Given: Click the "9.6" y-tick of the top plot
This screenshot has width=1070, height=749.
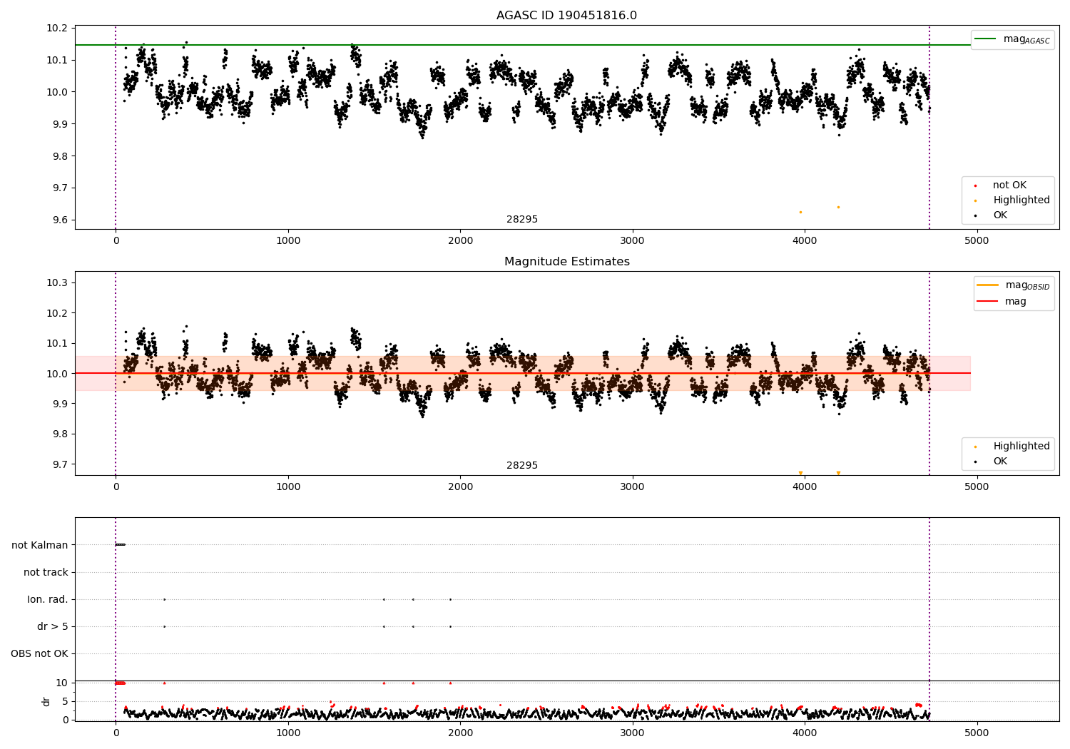Looking at the screenshot, I should point(60,220).
